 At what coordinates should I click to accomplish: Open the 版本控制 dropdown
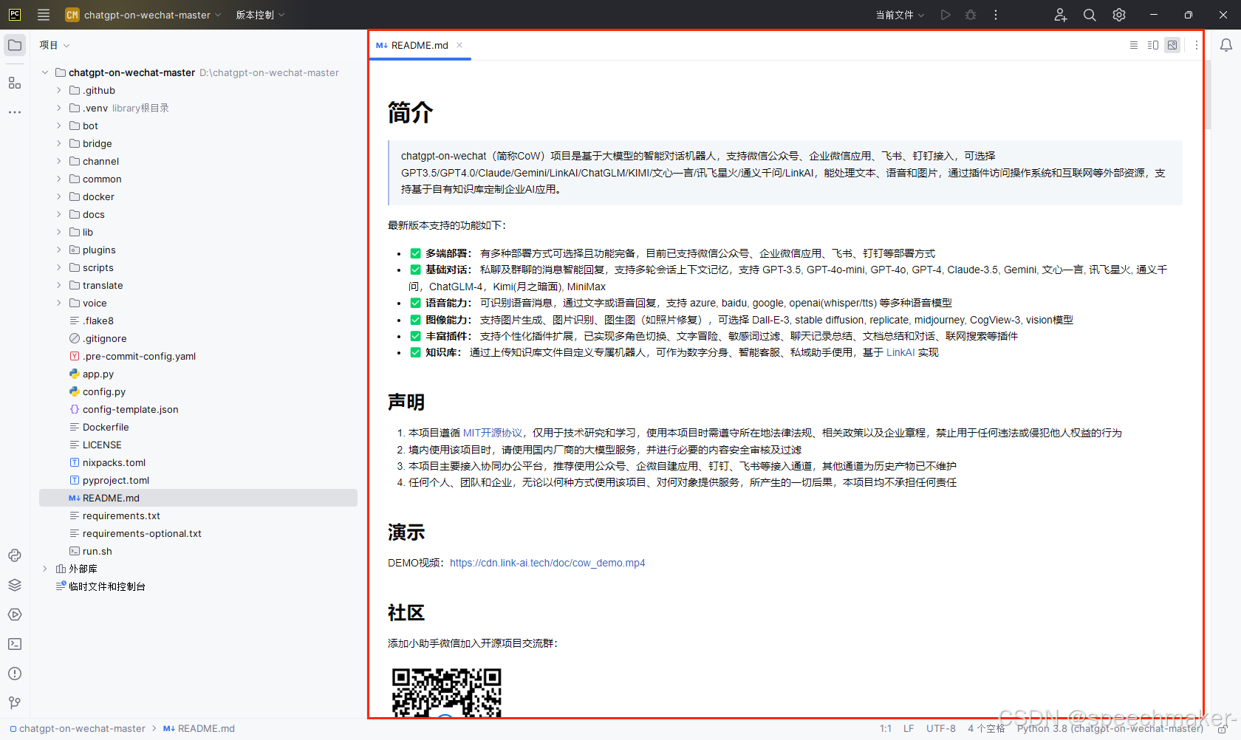(x=260, y=15)
